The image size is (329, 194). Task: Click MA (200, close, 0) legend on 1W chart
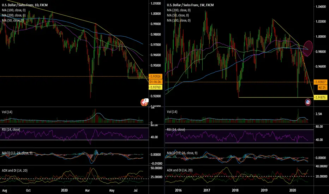[x=179, y=10]
